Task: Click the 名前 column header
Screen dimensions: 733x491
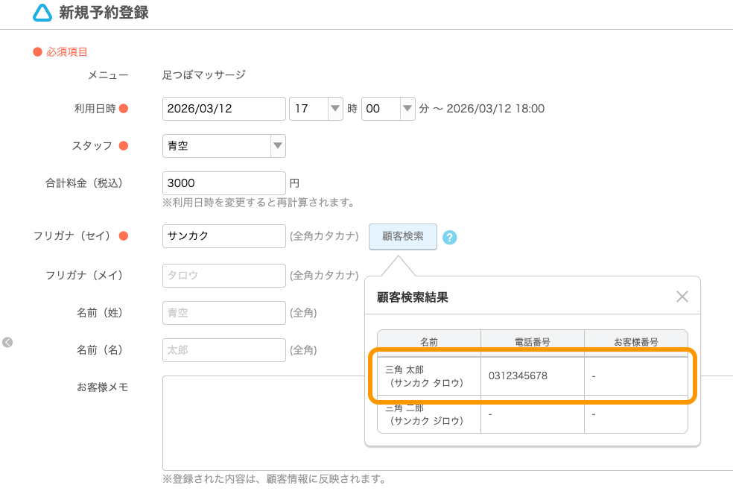Action: click(x=428, y=341)
